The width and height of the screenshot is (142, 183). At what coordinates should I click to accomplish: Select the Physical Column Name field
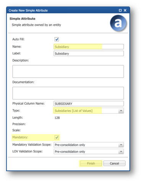point(89,104)
